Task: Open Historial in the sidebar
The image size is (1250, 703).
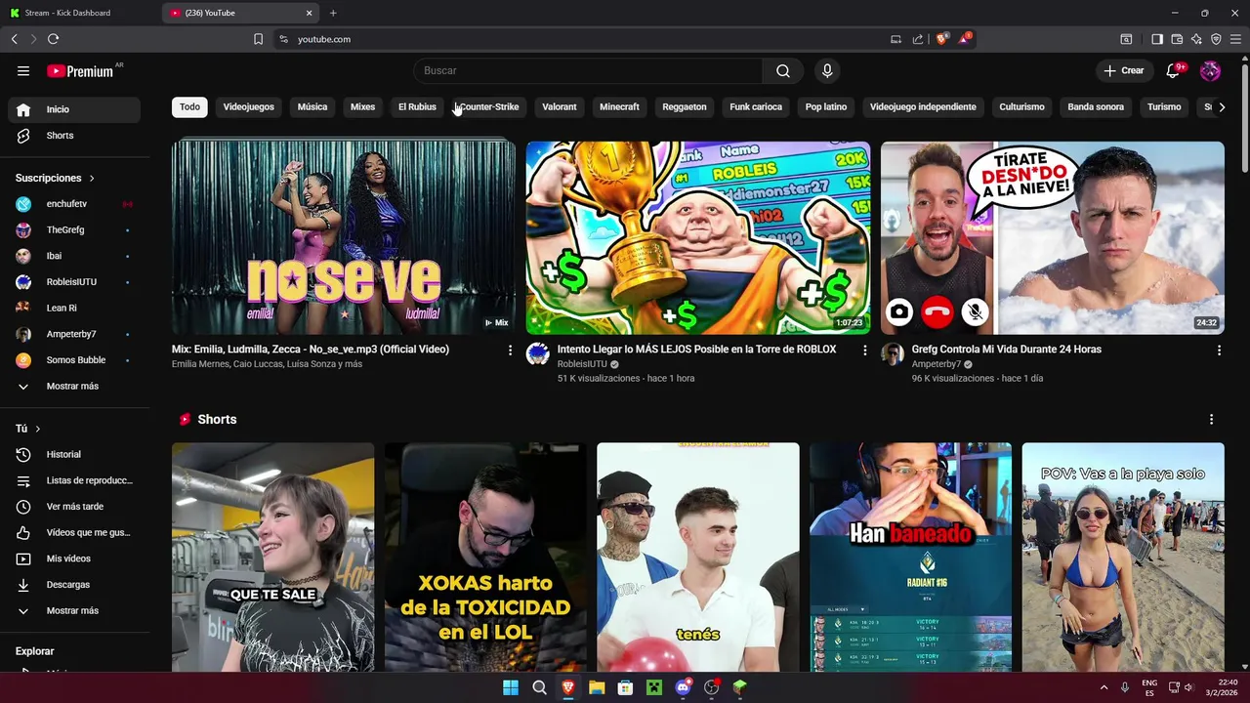Action: click(x=74, y=454)
